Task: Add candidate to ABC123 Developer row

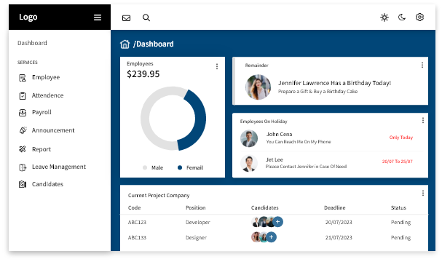Action: (277, 222)
